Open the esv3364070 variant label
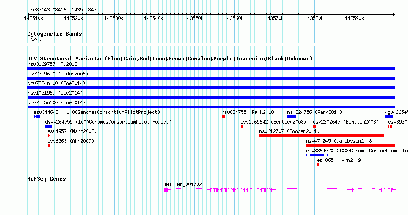Image resolution: width=408 pixels, height=215 pixels. (x=357, y=150)
